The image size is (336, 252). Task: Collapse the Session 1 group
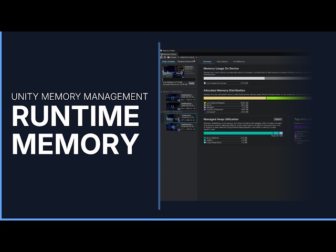(161, 92)
